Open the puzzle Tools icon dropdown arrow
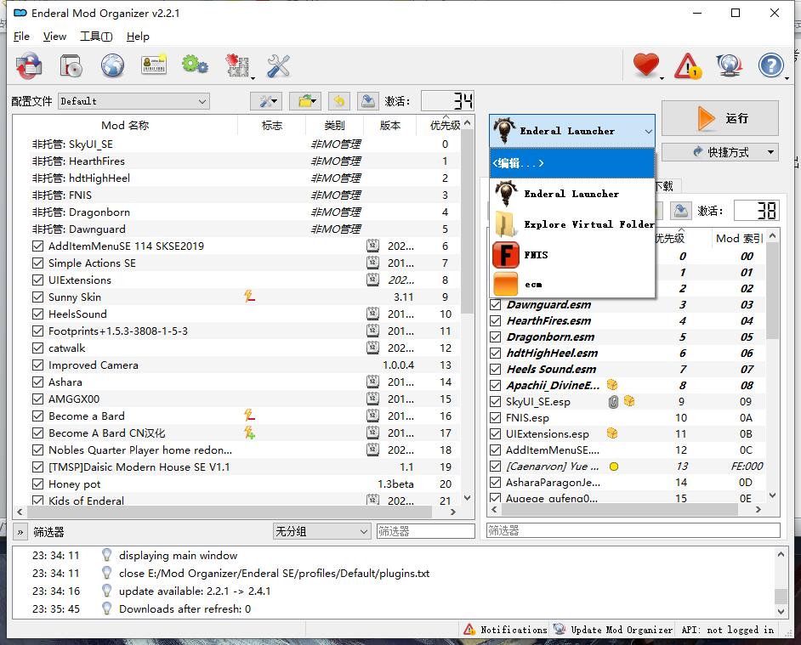This screenshot has height=645, width=801. point(253,77)
